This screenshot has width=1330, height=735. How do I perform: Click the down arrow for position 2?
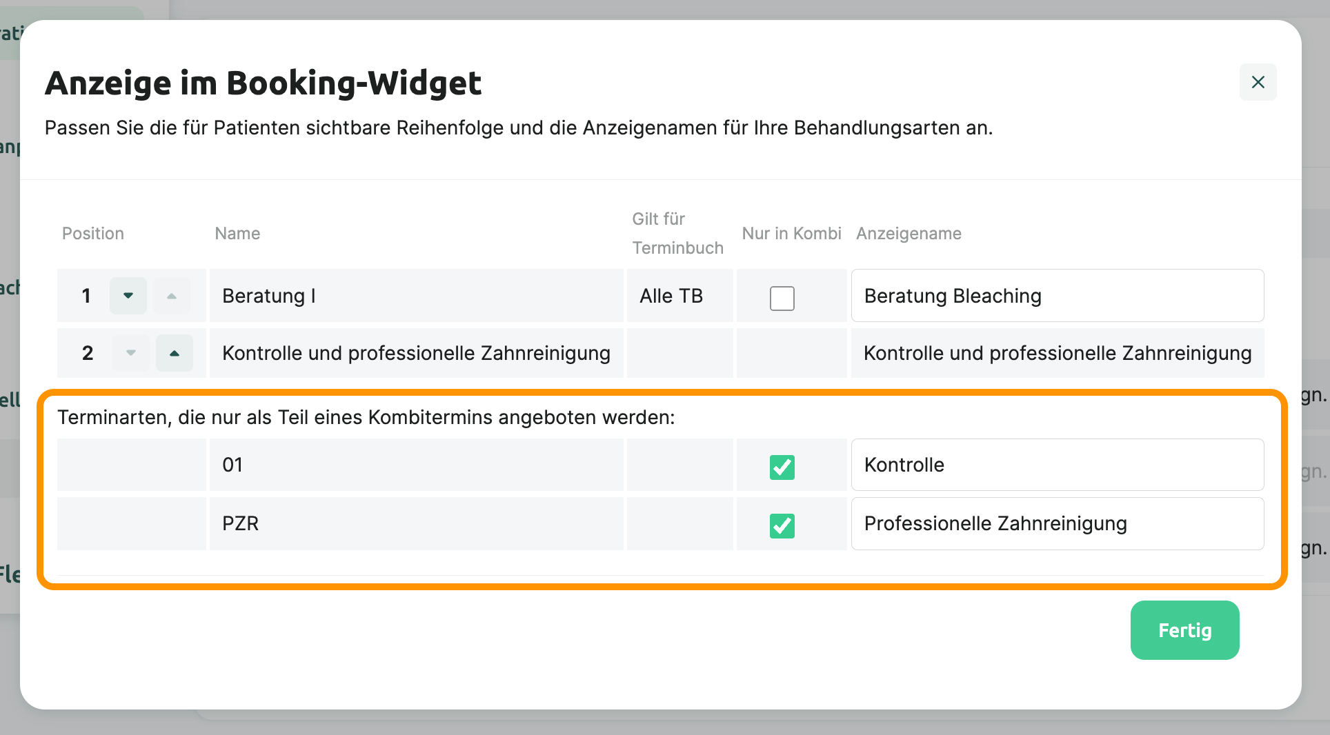pos(130,353)
